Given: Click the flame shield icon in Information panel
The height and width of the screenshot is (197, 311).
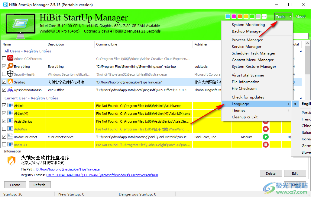Looking at the screenshot, I should pos(11,161).
